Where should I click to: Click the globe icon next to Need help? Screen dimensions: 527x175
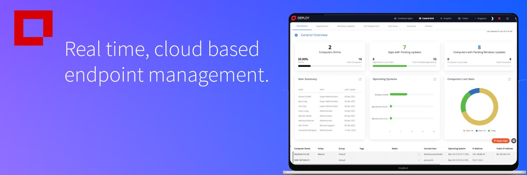(514, 141)
